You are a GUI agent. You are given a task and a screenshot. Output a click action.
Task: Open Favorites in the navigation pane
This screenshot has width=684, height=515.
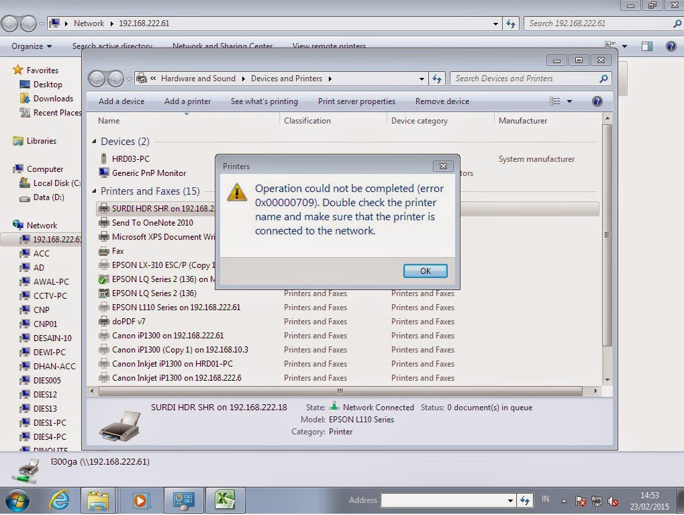42,71
